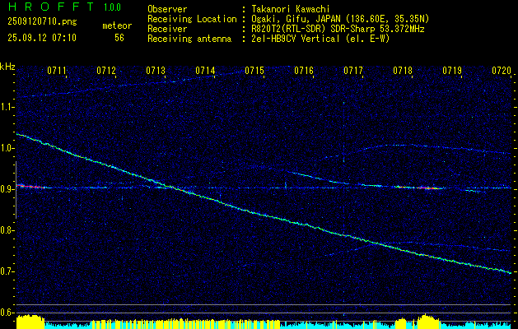The image size is (518, 329).
Task: Click the gray vertical range bar at left axis
Action: (16, 190)
